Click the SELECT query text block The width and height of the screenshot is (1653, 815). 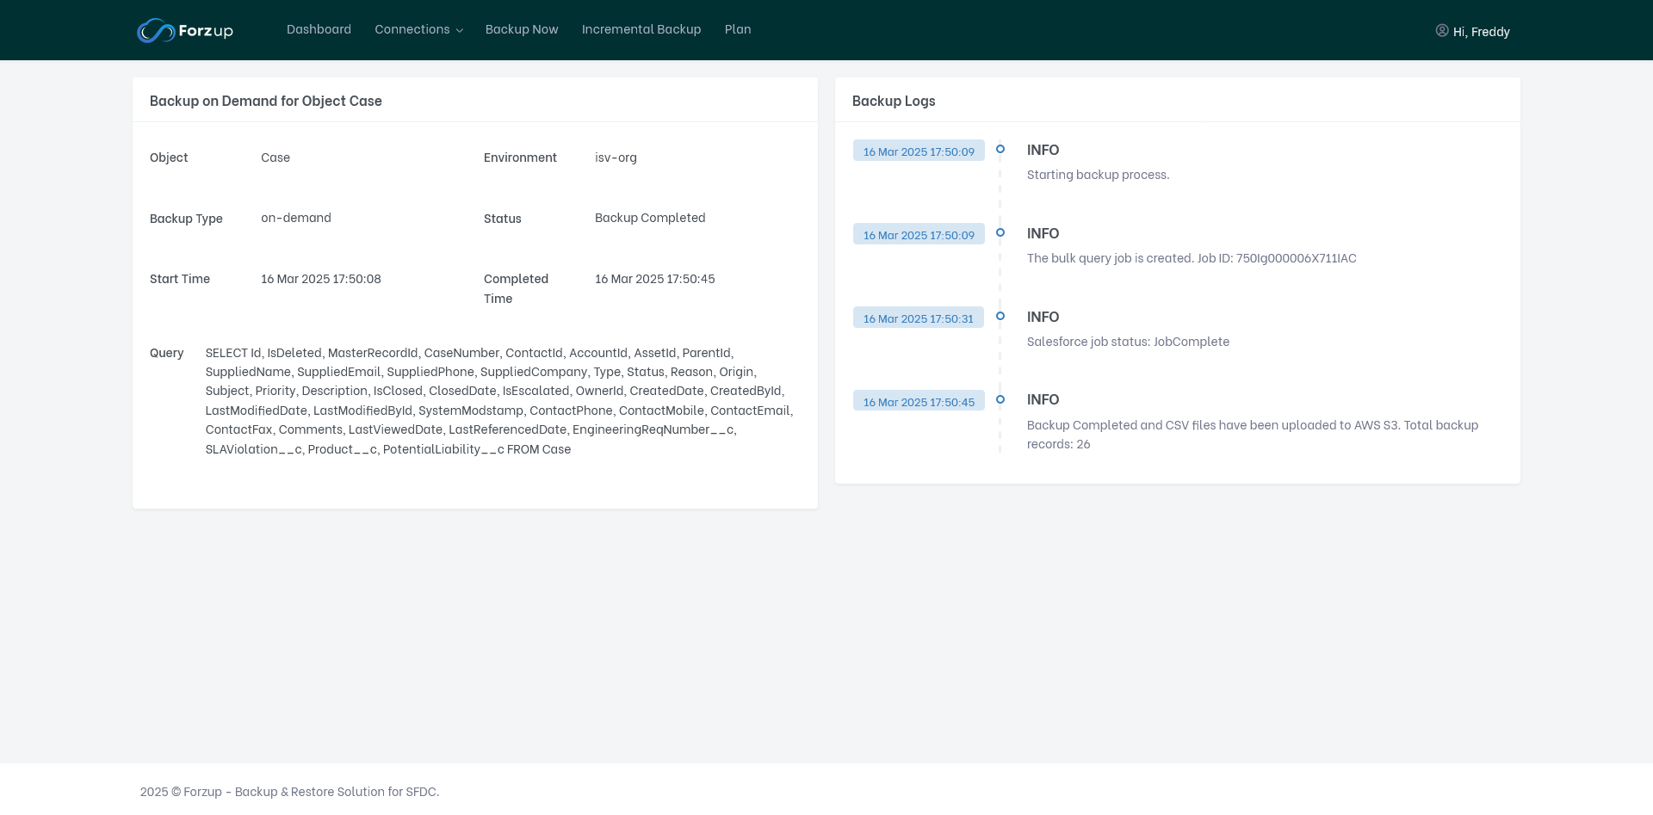(499, 401)
